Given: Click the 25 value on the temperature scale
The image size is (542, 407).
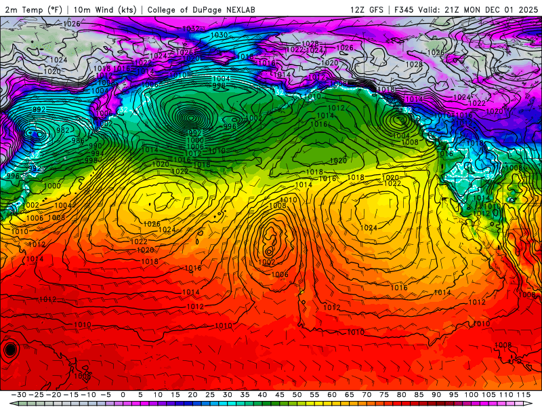Looking at the screenshot, I should click(210, 395).
